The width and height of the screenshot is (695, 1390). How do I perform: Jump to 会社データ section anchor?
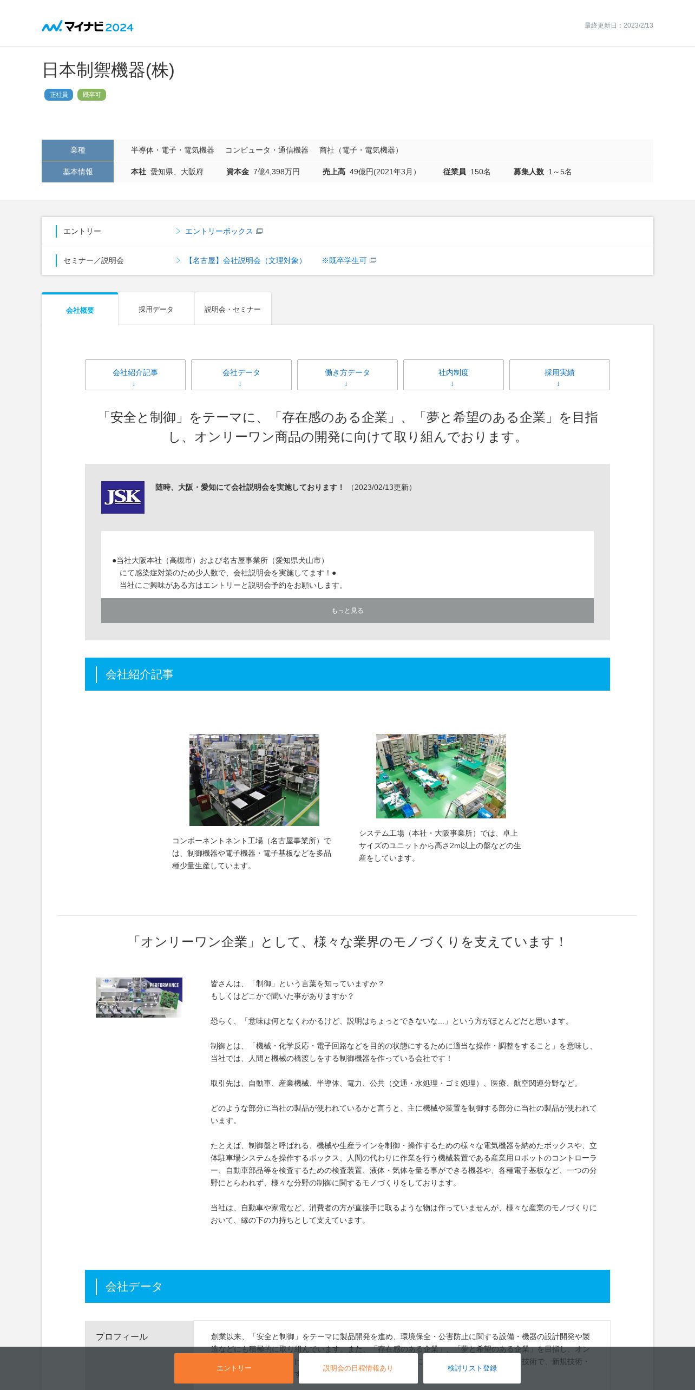(x=241, y=375)
